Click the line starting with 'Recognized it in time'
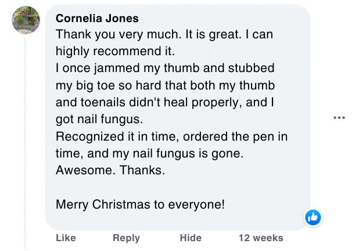The width and height of the screenshot is (359, 251). [x=172, y=137]
